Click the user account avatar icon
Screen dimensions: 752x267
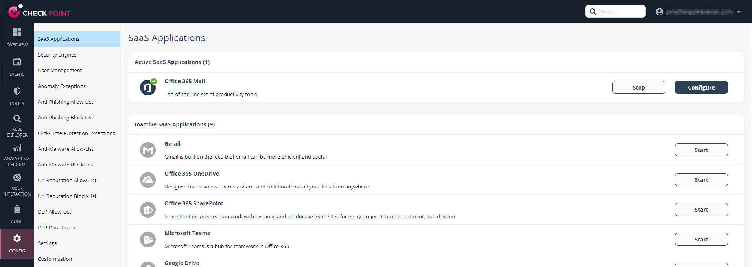coord(660,12)
